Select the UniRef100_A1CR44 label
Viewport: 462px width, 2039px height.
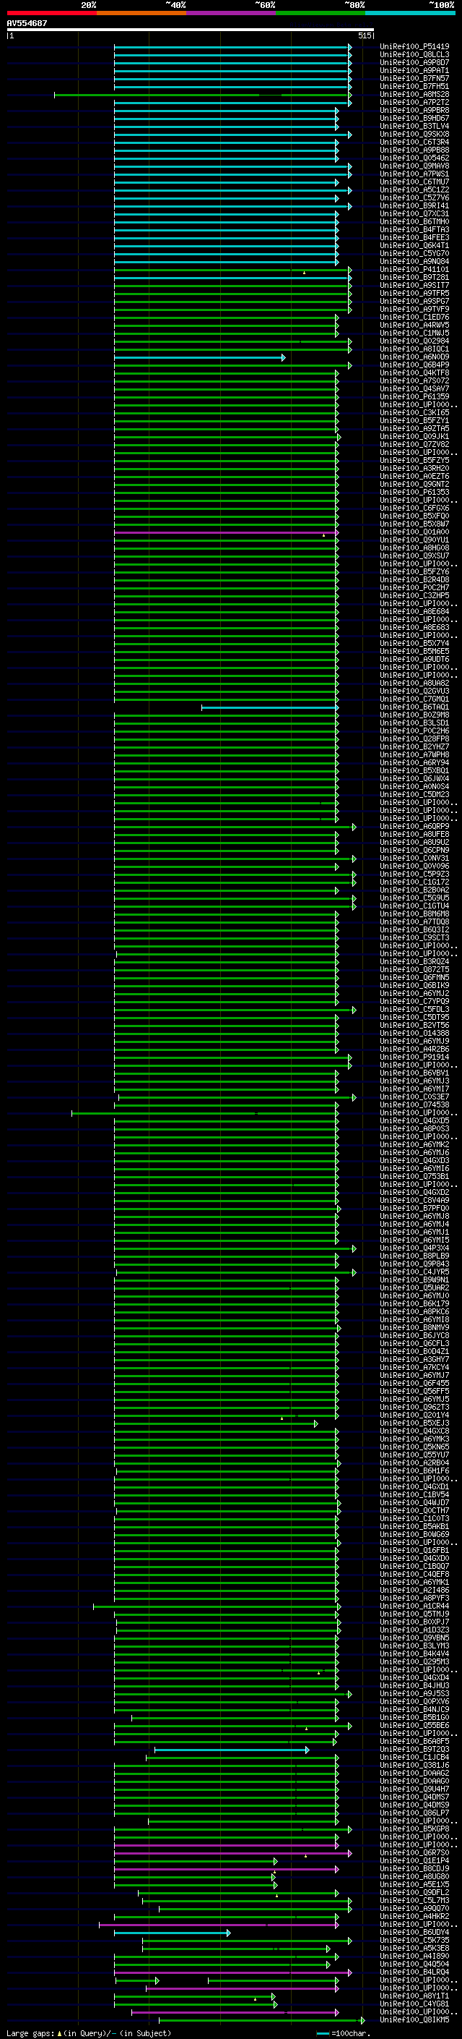(x=414, y=1606)
